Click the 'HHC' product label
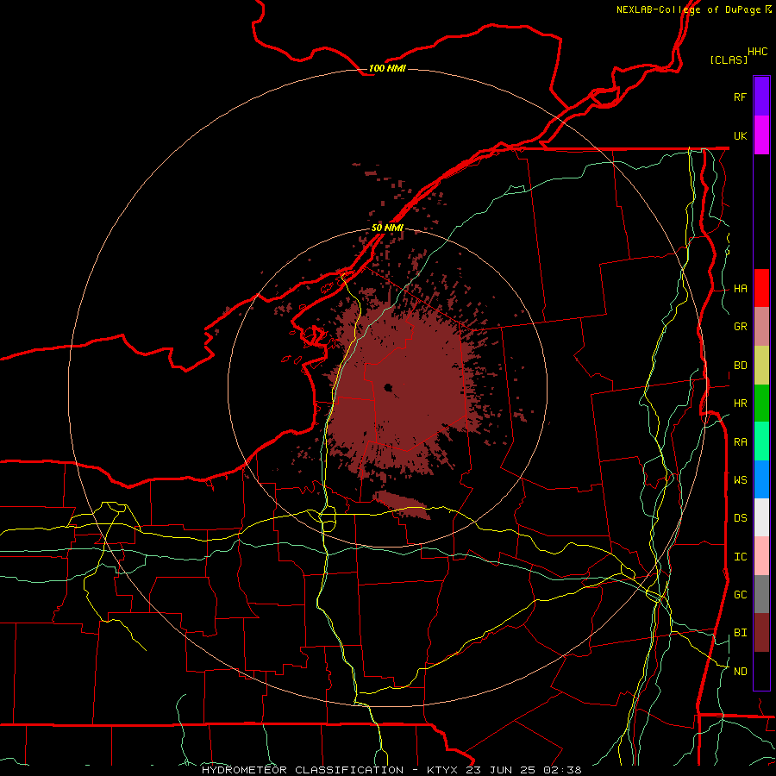 (x=758, y=52)
